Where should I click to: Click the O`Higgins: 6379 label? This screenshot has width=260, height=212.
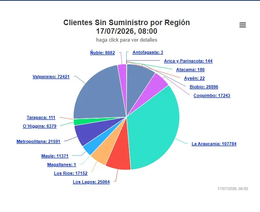40,126
